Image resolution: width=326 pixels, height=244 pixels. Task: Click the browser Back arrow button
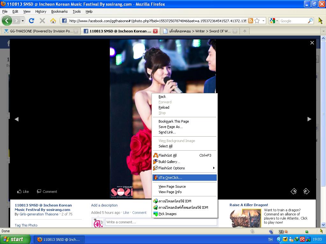coord(7,21)
